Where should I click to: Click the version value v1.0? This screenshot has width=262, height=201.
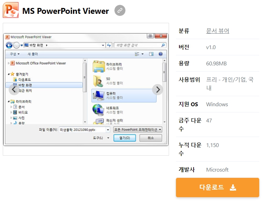[211, 47]
